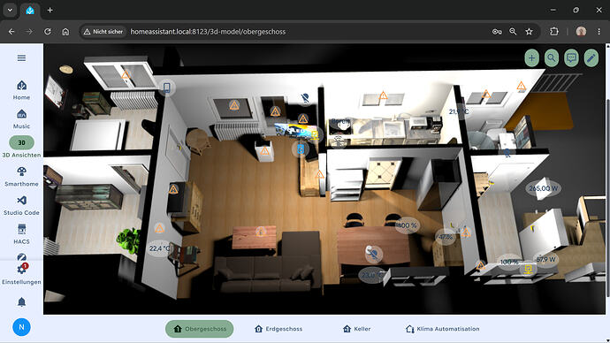This screenshot has height=343, width=610.
Task: Go back in browser history
Action: click(11, 32)
